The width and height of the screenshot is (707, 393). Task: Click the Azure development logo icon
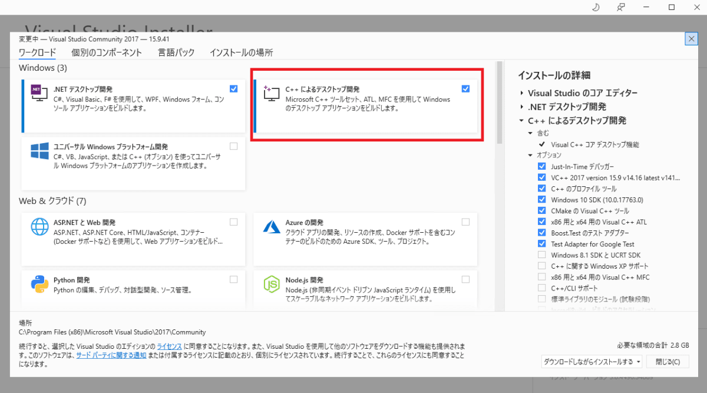coord(271,227)
